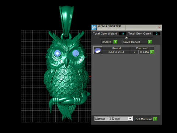
Task: Click the green arrow next to Save Report
Action: (x=150, y=42)
